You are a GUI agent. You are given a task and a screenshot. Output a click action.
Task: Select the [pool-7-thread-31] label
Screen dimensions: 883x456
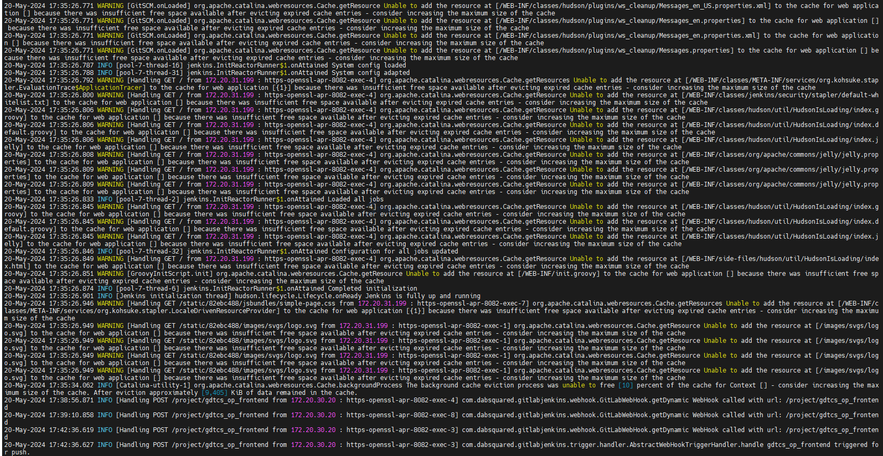pos(149,73)
